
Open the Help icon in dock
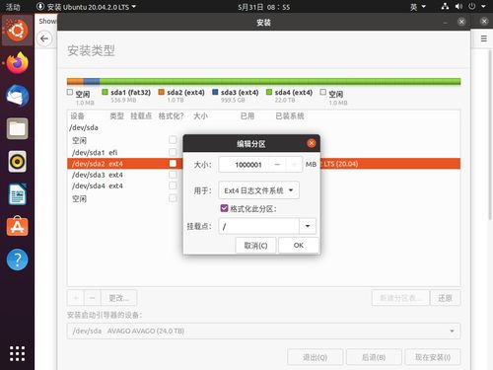(17, 259)
